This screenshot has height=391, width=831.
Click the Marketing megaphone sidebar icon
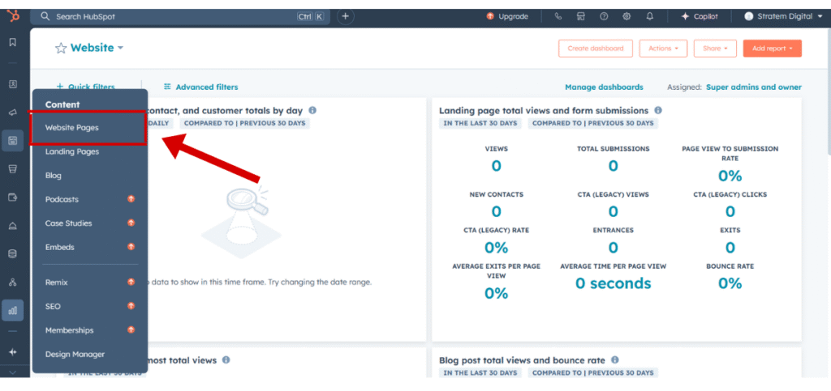[x=13, y=113]
